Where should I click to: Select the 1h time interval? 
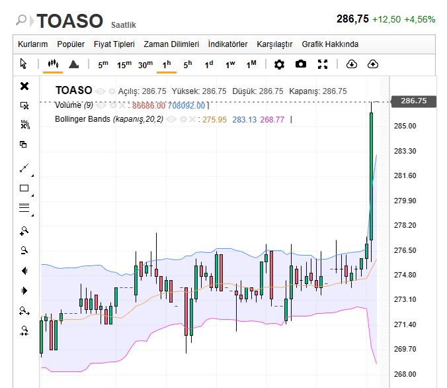pos(167,64)
